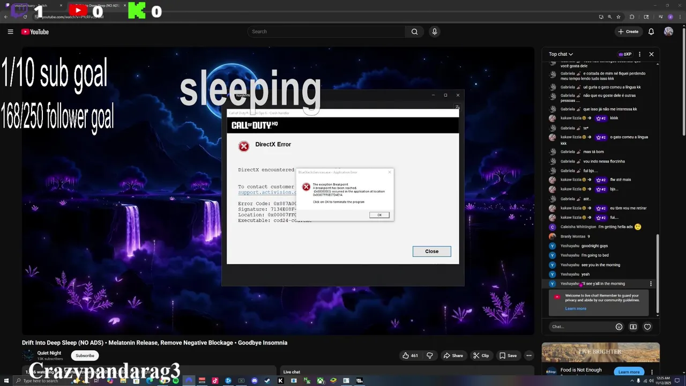
Task: Open options for Yeshayahu's last message
Action: [651, 284]
